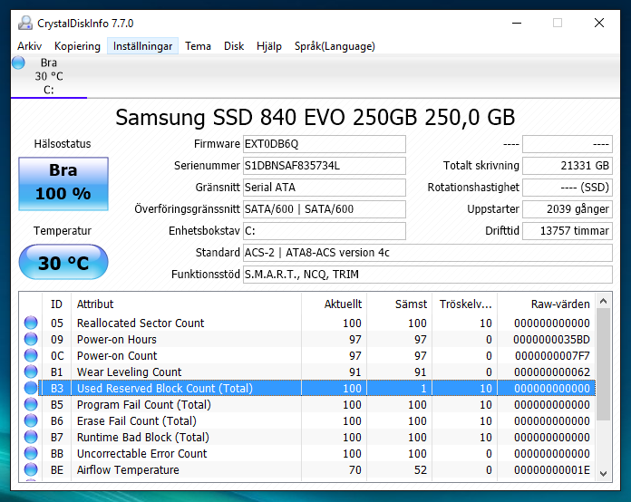
Task: Select the Erase Fail Count (Total) row
Action: [x=307, y=420]
